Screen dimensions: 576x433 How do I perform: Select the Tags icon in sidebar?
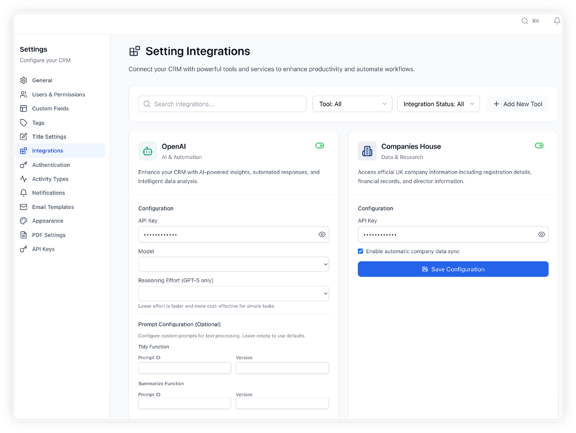click(24, 122)
